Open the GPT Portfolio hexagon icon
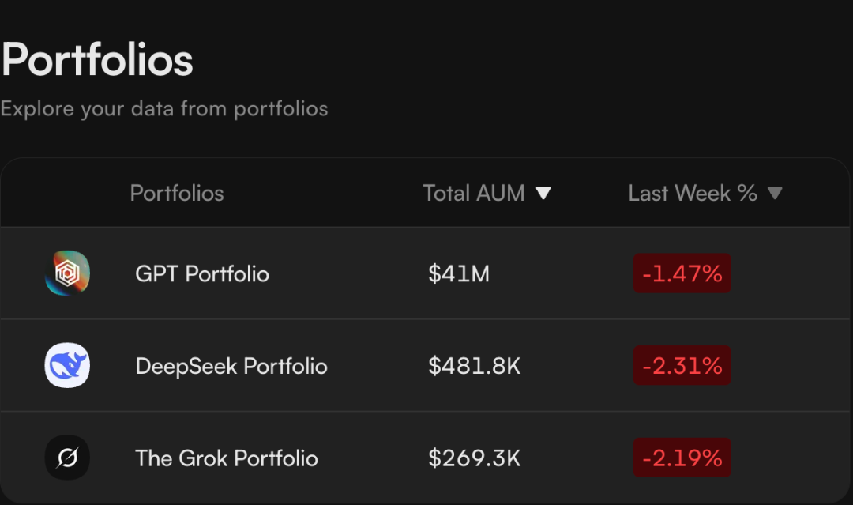Screen dimensions: 853x505 click(x=67, y=273)
